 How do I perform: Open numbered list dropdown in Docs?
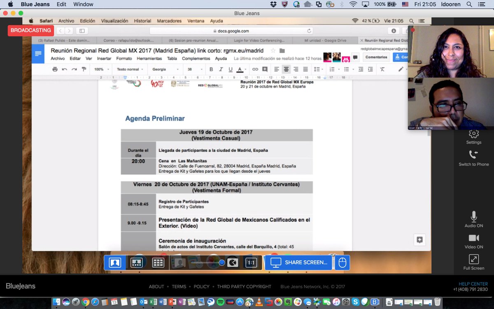(334, 69)
